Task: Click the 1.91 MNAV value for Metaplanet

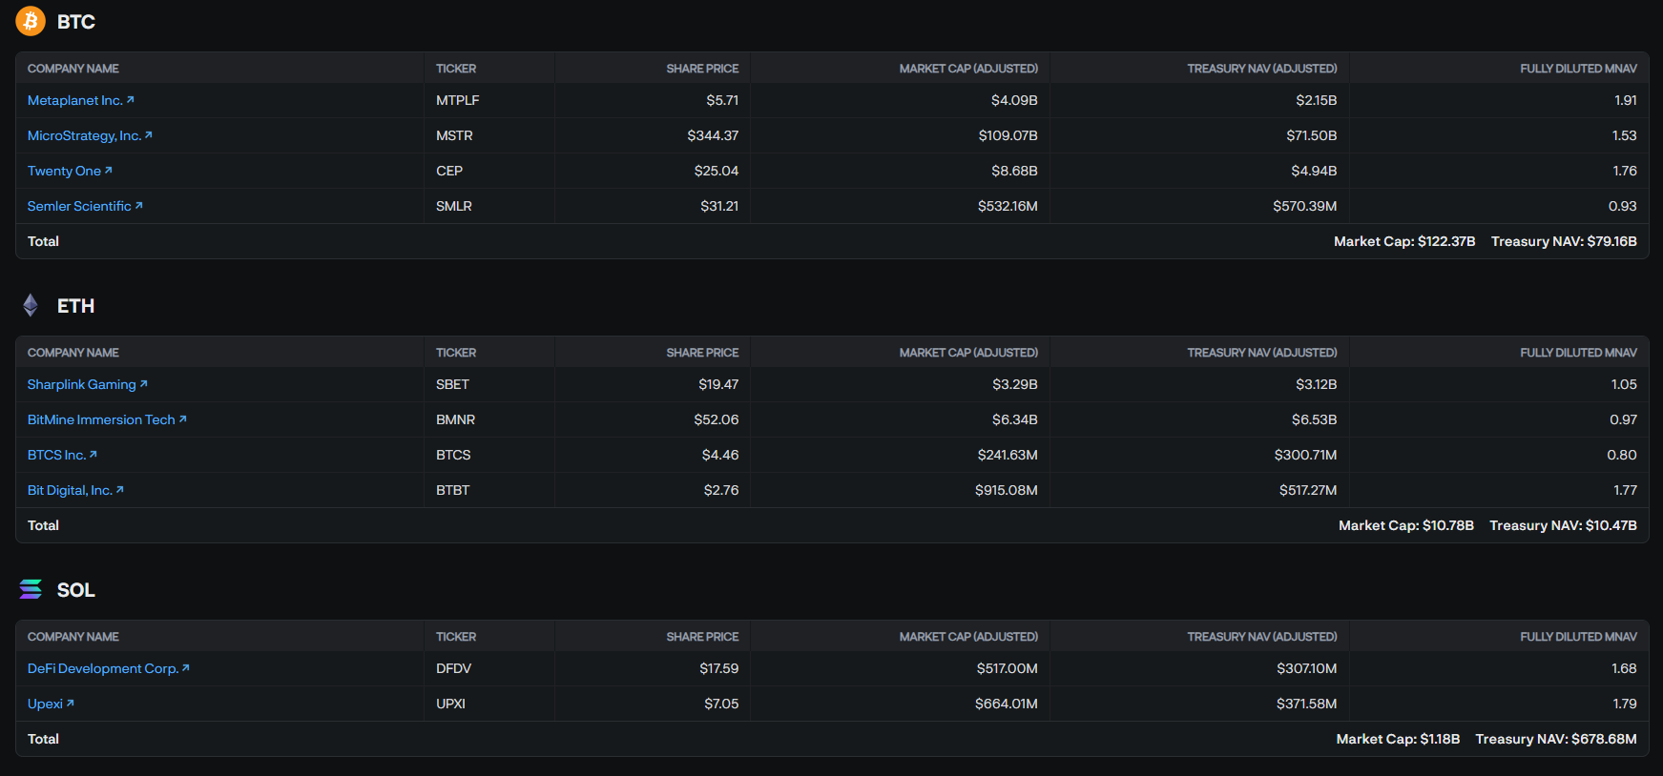Action: [x=1626, y=100]
